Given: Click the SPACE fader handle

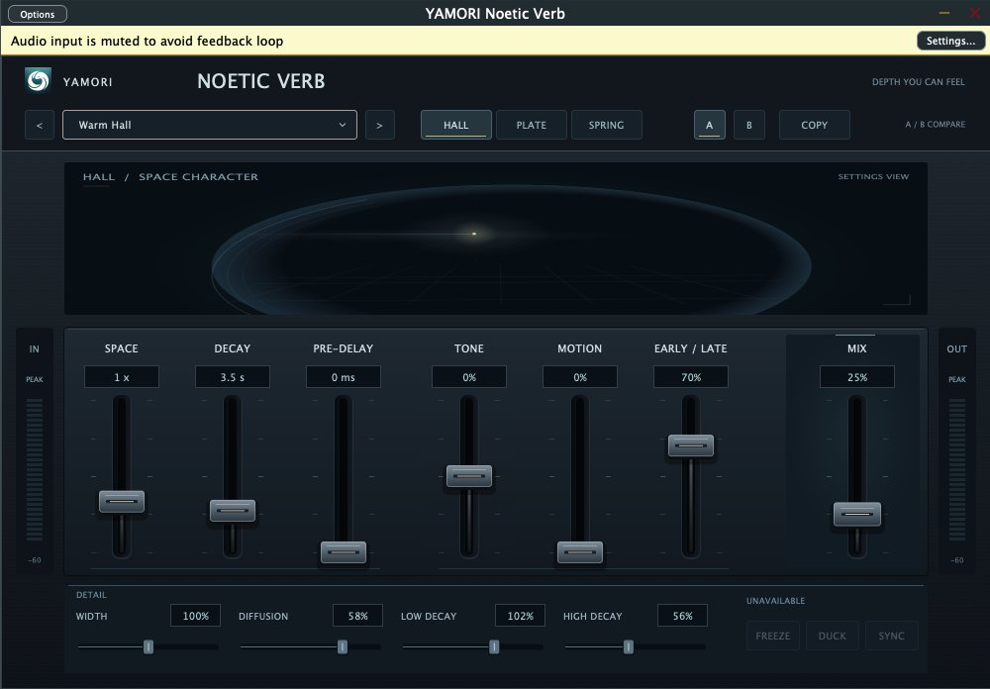Looking at the screenshot, I should click(122, 502).
